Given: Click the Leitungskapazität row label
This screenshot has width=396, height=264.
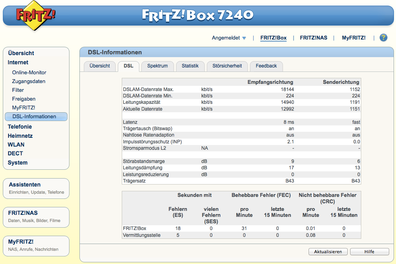Looking at the screenshot, I should [141, 102].
